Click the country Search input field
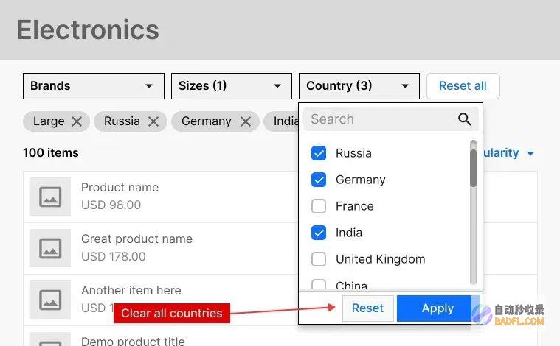Image resolution: width=560 pixels, height=346 pixels. [380, 119]
